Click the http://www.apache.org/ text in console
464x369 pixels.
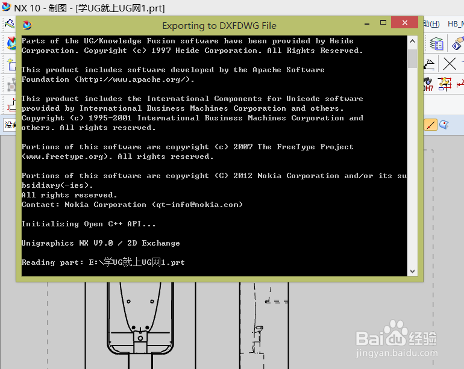click(134, 79)
